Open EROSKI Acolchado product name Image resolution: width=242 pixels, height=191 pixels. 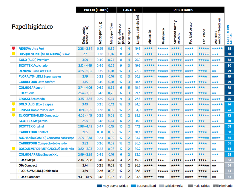tap(32, 99)
